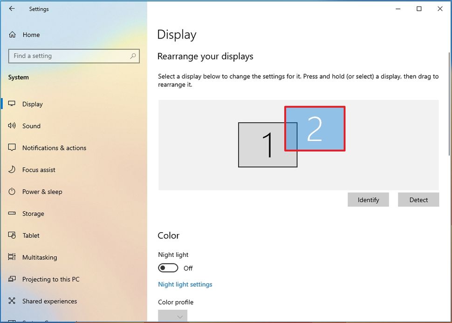
Task: Click the back arrow to previous page
Action: coord(12,8)
